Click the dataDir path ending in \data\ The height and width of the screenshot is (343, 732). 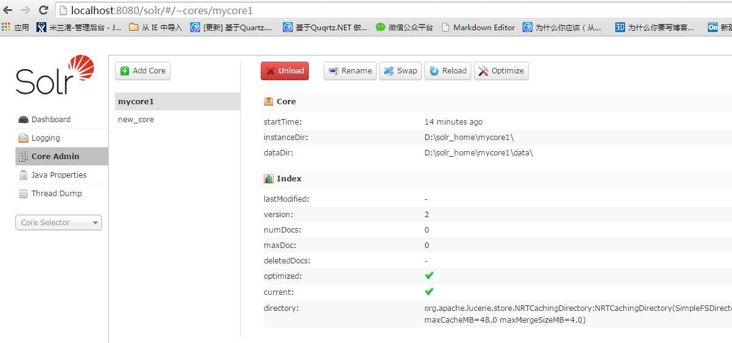pos(479,153)
